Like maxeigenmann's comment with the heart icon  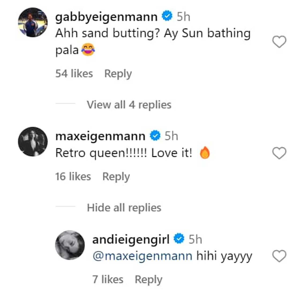(x=279, y=153)
